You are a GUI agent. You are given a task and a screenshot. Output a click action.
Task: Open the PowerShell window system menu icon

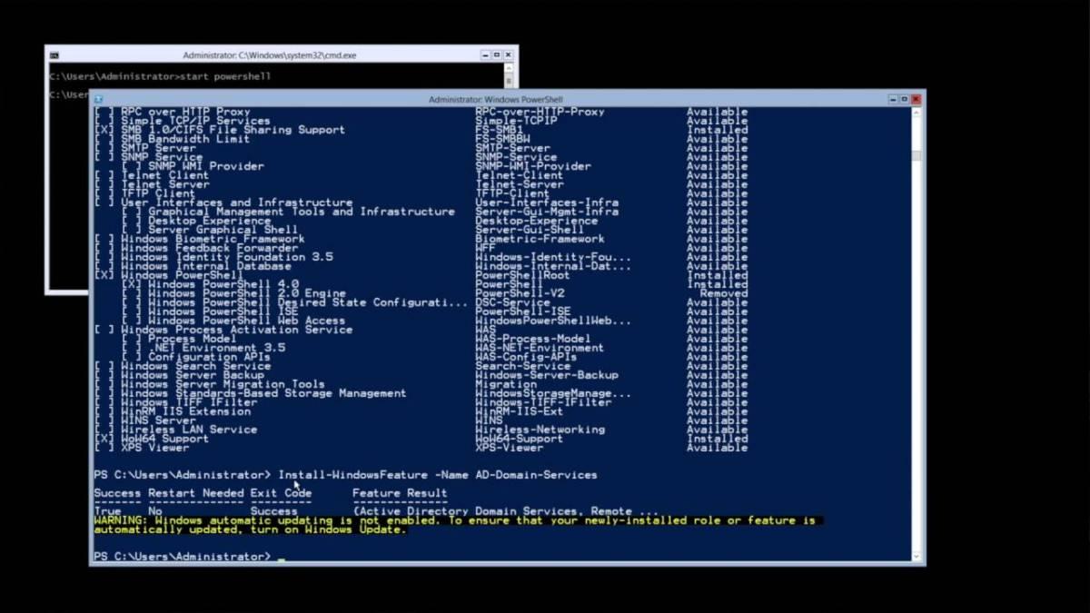pyautogui.click(x=98, y=99)
